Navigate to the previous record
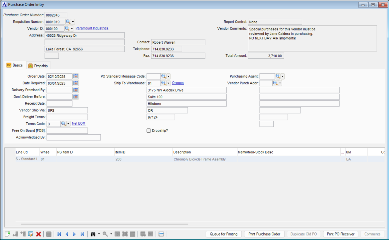The height and width of the screenshot is (240, 389). coord(67,234)
